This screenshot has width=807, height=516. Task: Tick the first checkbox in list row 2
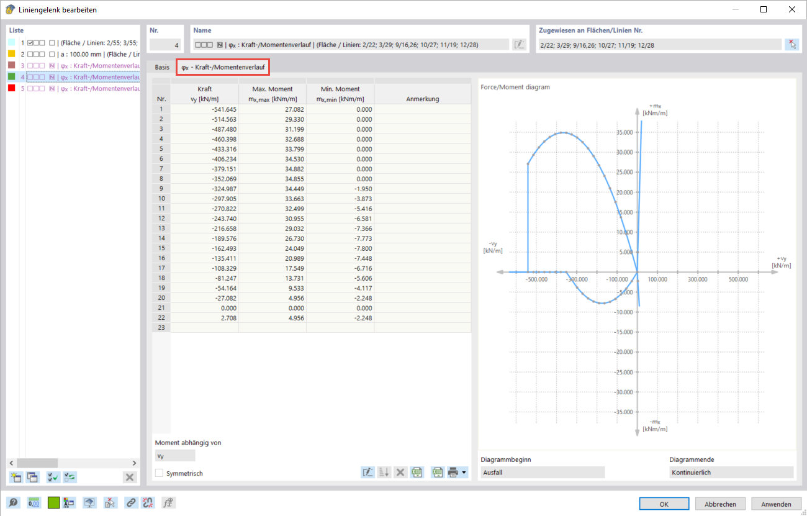coord(30,54)
